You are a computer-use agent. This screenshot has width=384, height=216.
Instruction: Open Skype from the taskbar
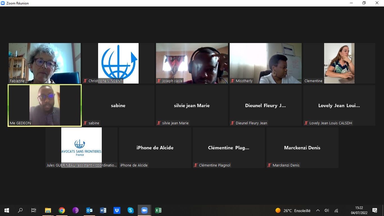131,210
